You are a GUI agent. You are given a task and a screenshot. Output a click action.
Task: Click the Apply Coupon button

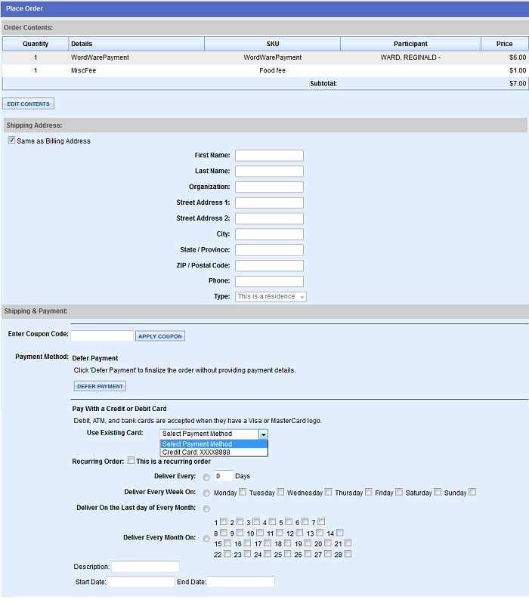click(160, 336)
